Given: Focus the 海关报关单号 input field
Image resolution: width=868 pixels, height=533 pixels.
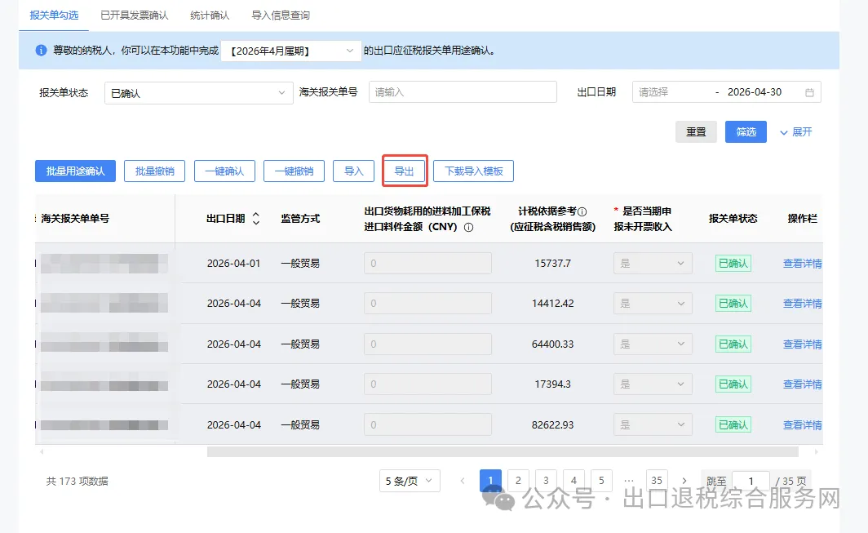Looking at the screenshot, I should pos(463,92).
